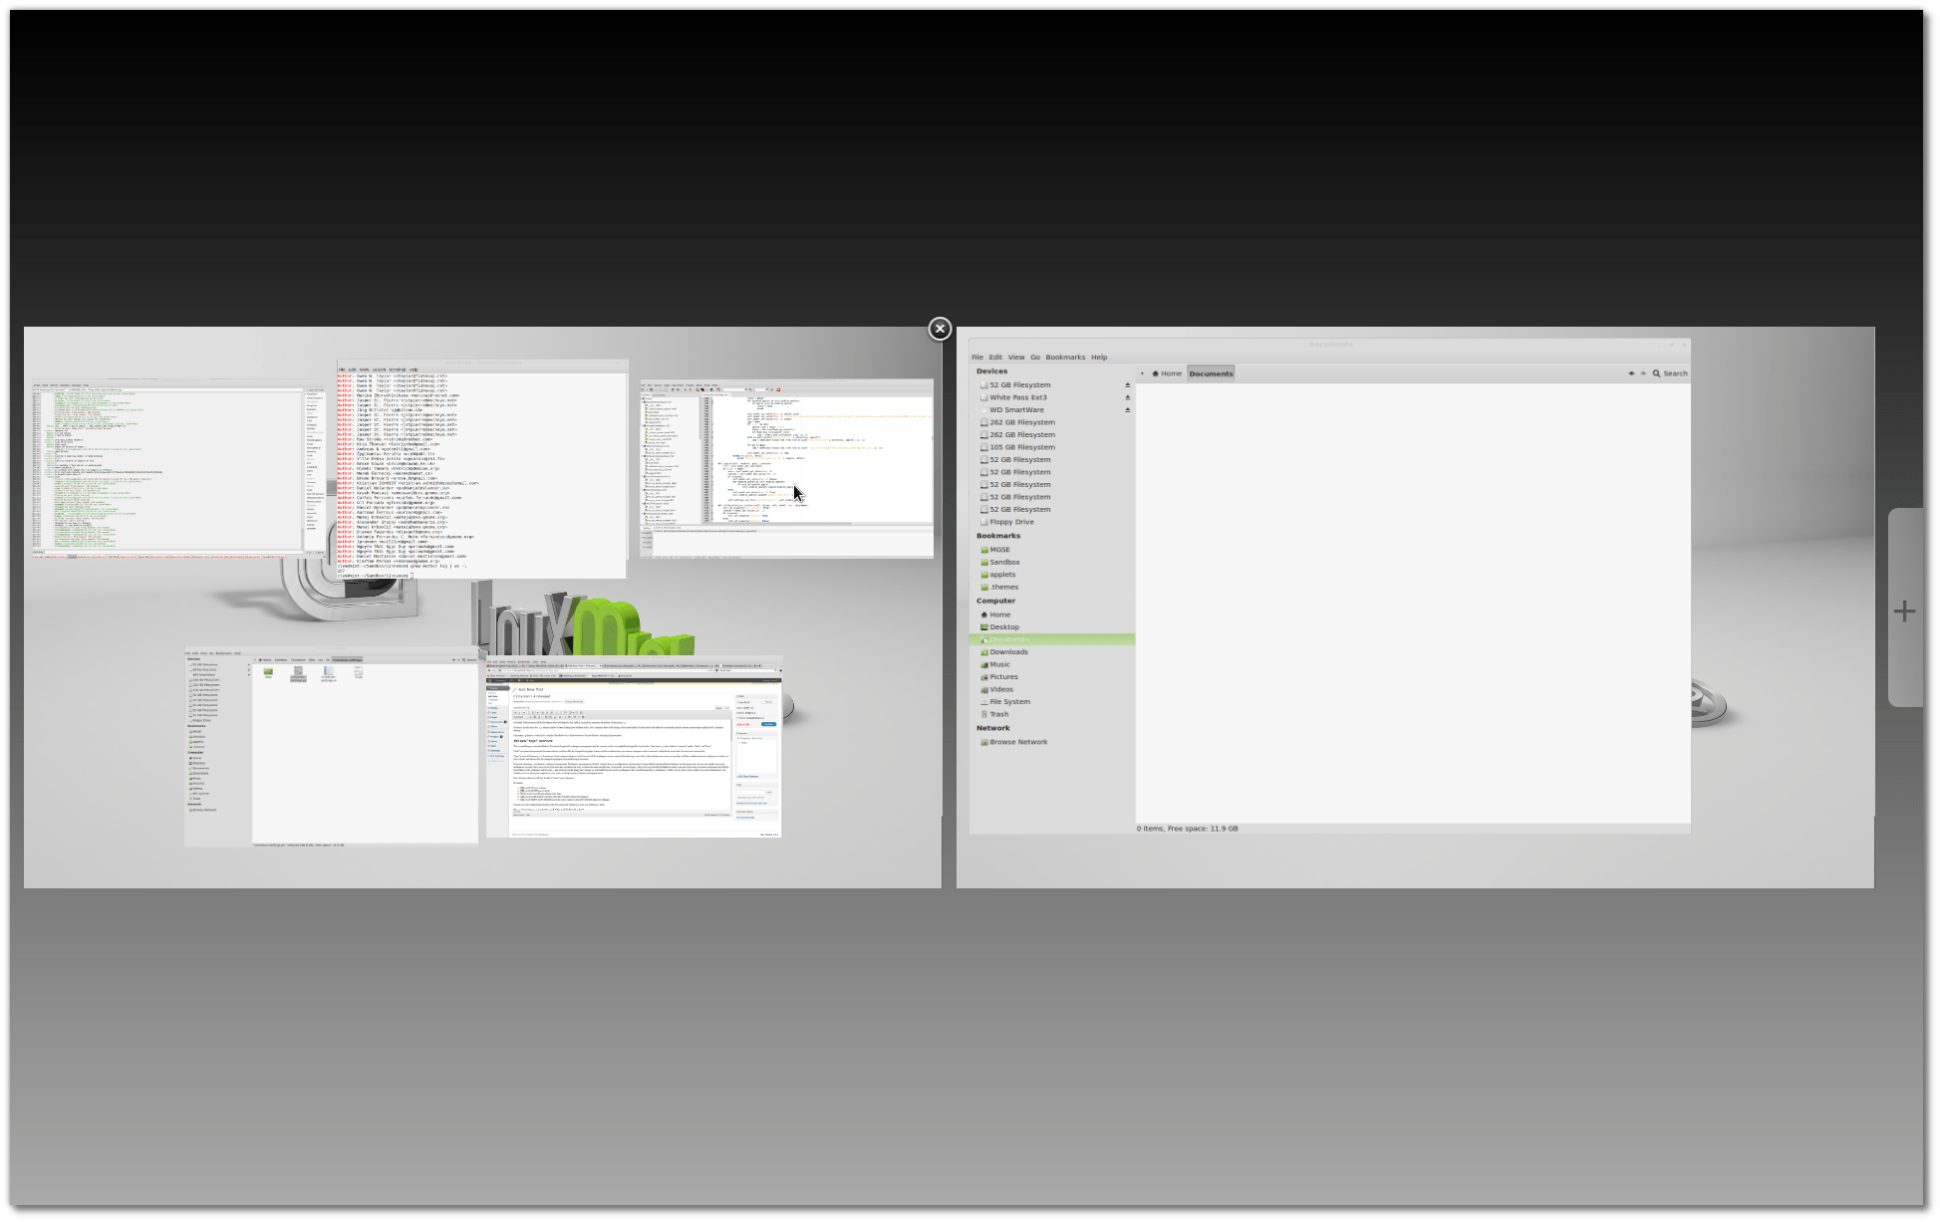This screenshot has height=1222, width=1940.
Task: Close the first workspace with X button
Action: click(x=940, y=329)
